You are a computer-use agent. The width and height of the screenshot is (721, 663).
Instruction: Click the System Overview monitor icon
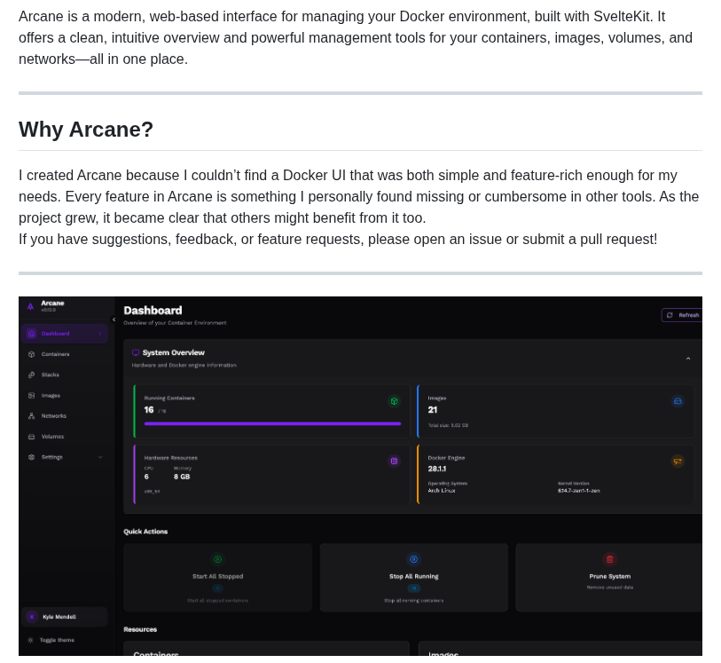coord(136,352)
